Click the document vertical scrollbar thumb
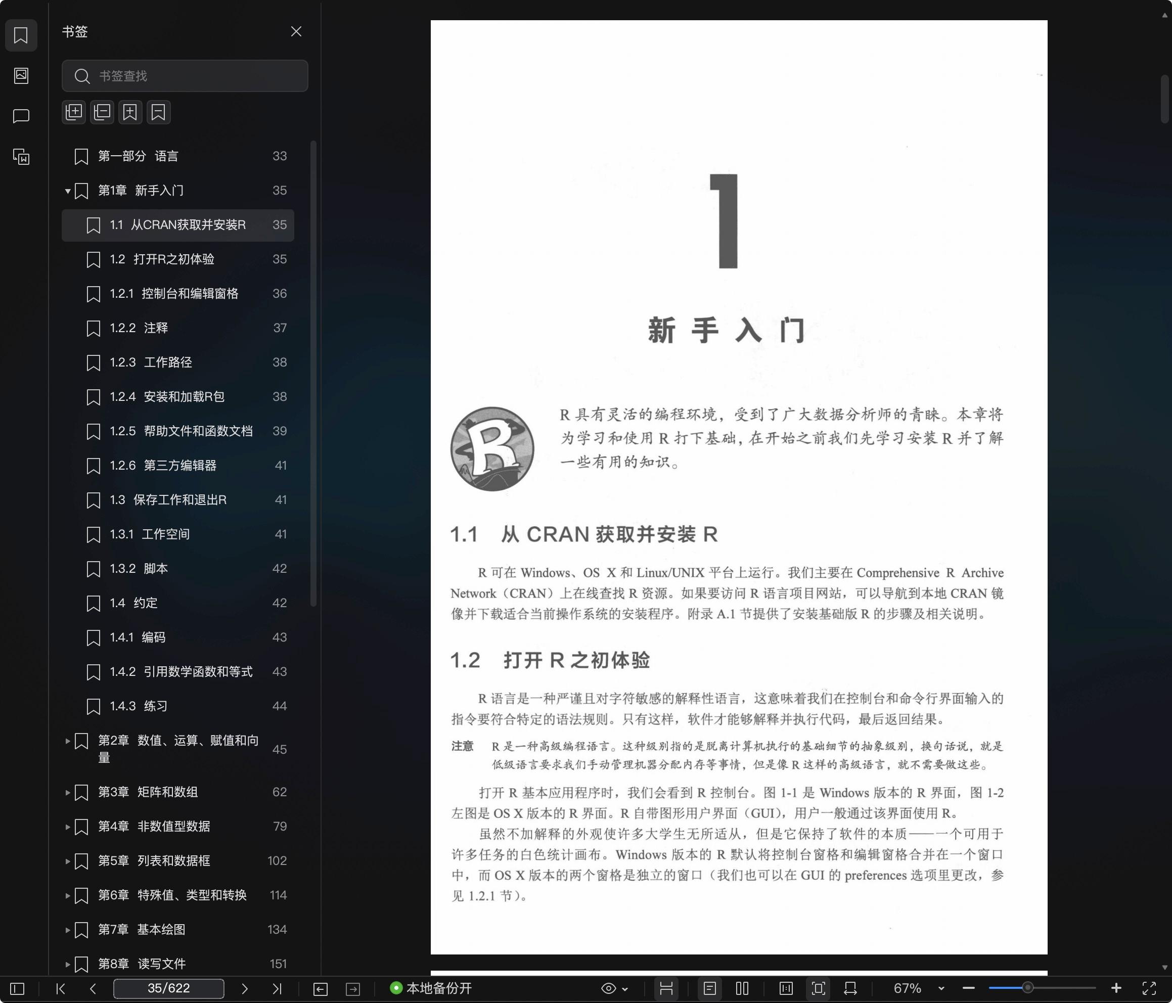Screen dimensions: 1172x1003 pyautogui.click(x=1164, y=99)
